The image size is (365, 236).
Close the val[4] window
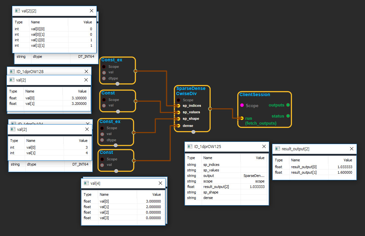pos(160,183)
